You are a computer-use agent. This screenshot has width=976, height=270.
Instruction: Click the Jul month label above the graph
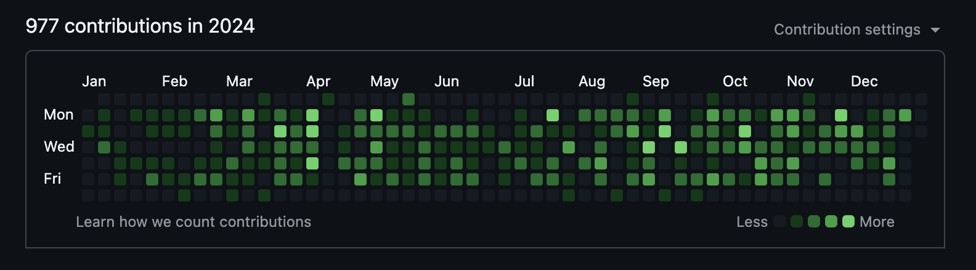click(524, 81)
